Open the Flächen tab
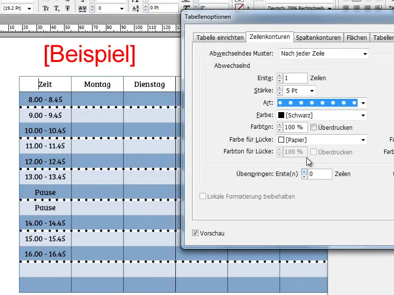 click(357, 38)
